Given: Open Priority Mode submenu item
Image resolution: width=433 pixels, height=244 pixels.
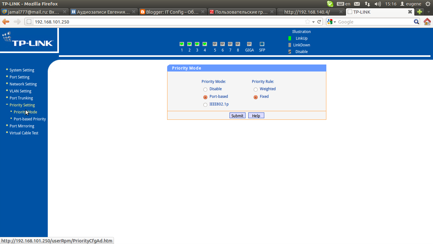Looking at the screenshot, I should (25, 112).
